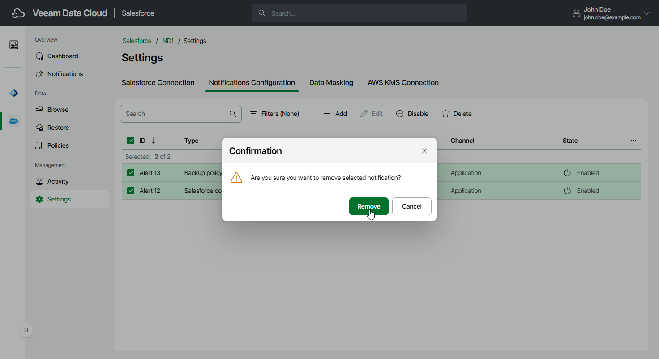Click Add in the toolbar
This screenshot has height=359, width=659.
335,114
